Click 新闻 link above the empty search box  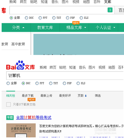pos(13,2)
